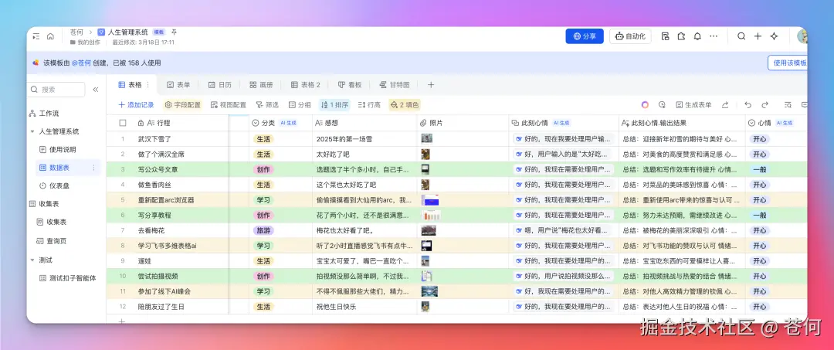Switch to the 画册 view tab
This screenshot has width=834, height=350.
[261, 84]
